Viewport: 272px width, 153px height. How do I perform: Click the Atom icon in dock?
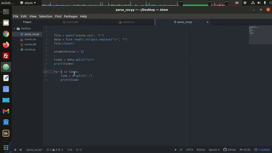click(6, 67)
